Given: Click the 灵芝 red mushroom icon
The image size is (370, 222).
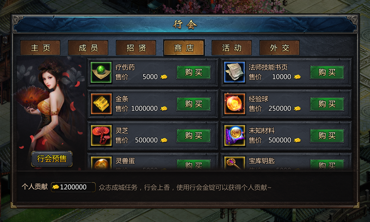Looking at the screenshot, I should click(x=101, y=135).
